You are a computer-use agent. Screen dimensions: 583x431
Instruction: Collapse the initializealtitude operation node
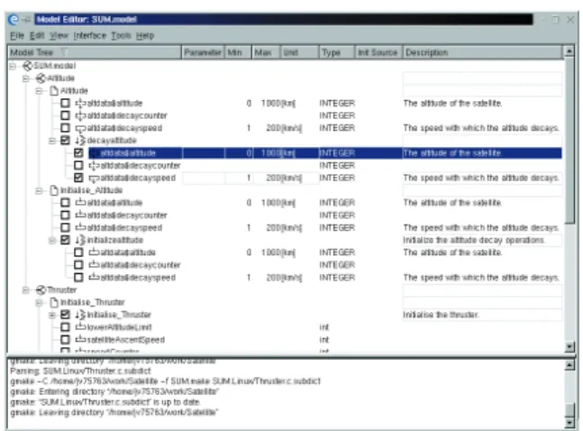tap(52, 241)
